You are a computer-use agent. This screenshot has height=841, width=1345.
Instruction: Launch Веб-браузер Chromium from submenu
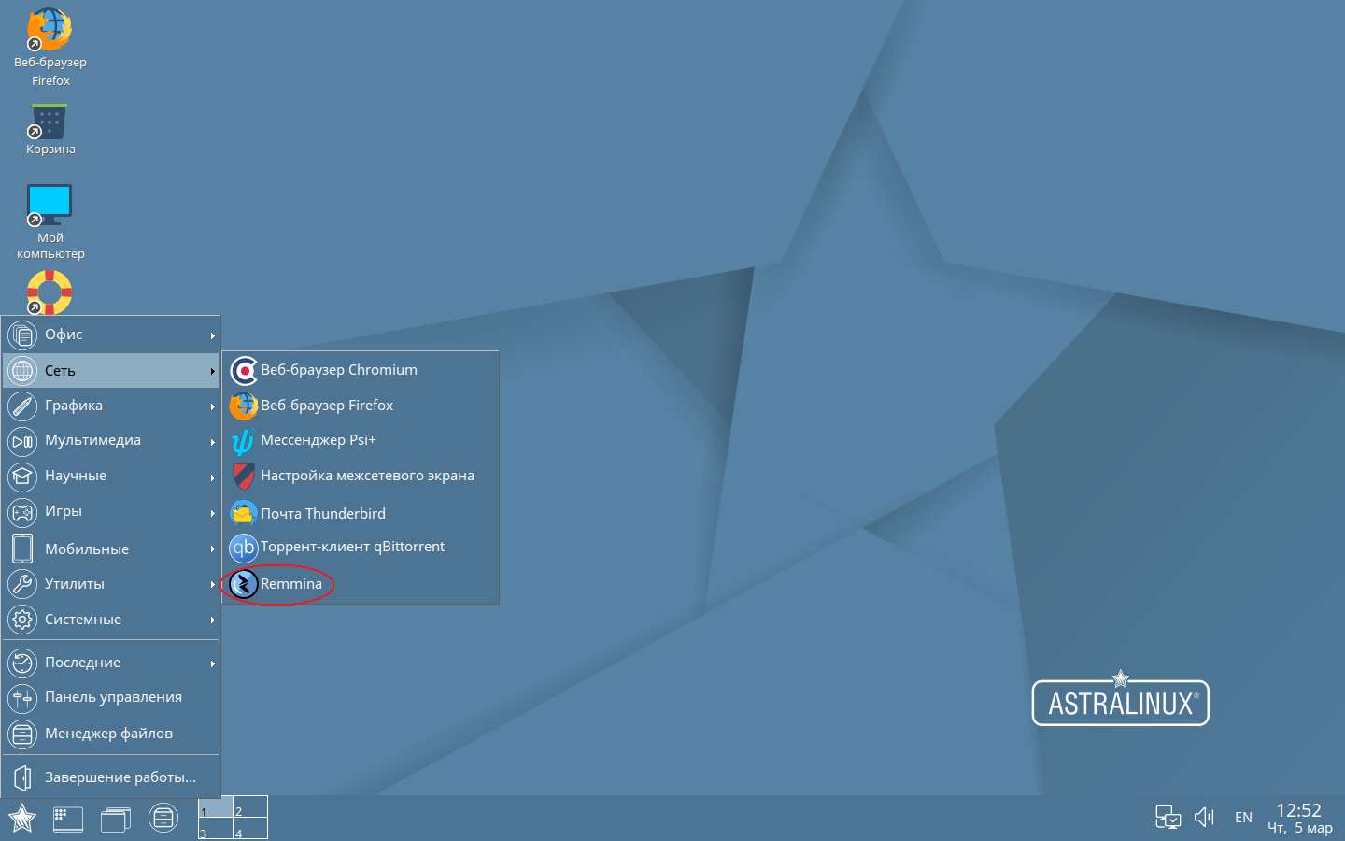361,370
